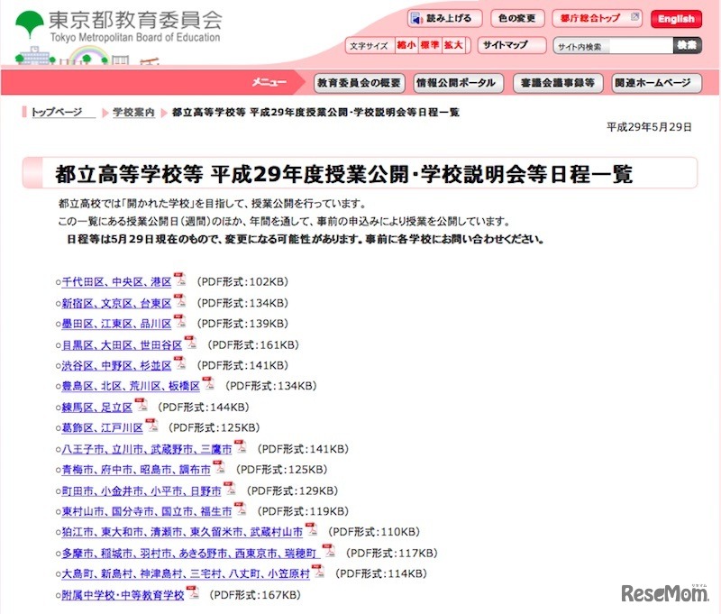The image size is (721, 614).
Task: Open the 渋谷区、中野区、杉並区 PDF link
Action: click(x=117, y=366)
